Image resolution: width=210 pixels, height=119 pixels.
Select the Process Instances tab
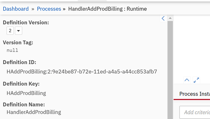pyautogui.click(x=194, y=94)
